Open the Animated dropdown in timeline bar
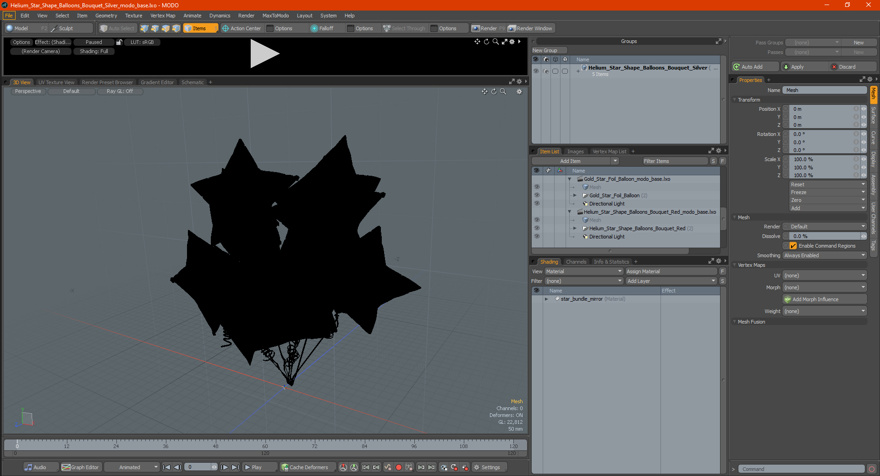This screenshot has height=476, width=880. pos(132,467)
